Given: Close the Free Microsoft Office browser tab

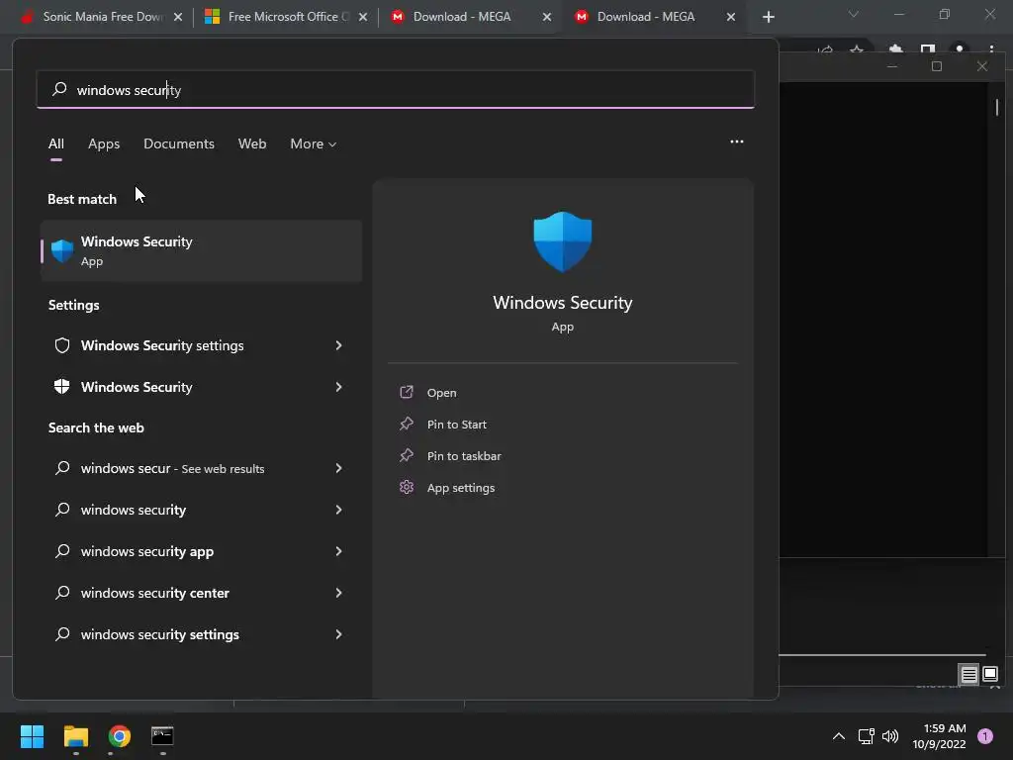Looking at the screenshot, I should (x=362, y=17).
